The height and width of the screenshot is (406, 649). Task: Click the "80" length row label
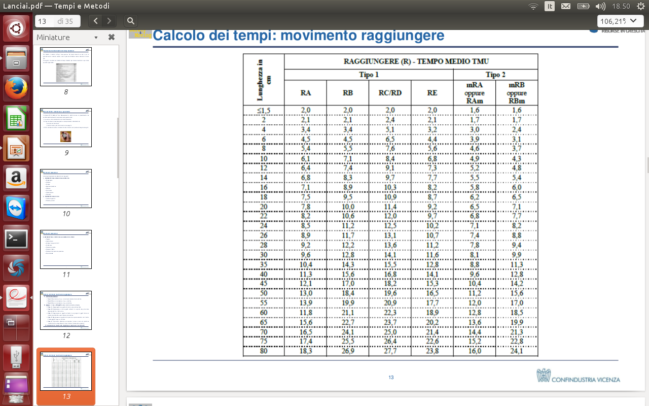pos(264,351)
